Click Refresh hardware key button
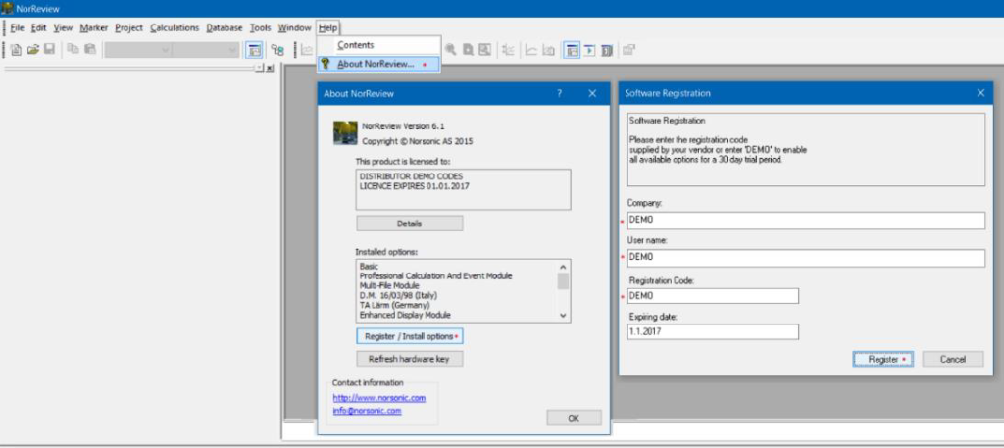The width and height of the screenshot is (1004, 448). pyautogui.click(x=409, y=359)
